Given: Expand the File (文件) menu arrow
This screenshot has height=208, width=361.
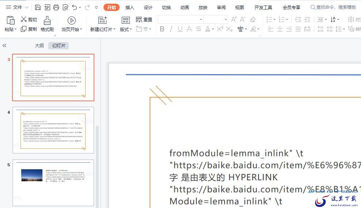Looking at the screenshot, I should click(x=26, y=7).
